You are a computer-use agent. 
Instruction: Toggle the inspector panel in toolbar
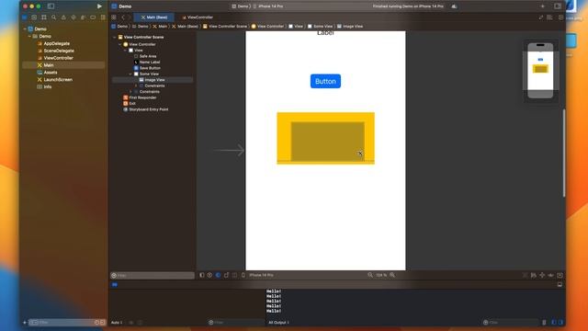tap(558, 6)
